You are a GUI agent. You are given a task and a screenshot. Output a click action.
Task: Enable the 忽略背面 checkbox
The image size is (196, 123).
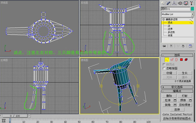pyautogui.click(x=164, y=68)
